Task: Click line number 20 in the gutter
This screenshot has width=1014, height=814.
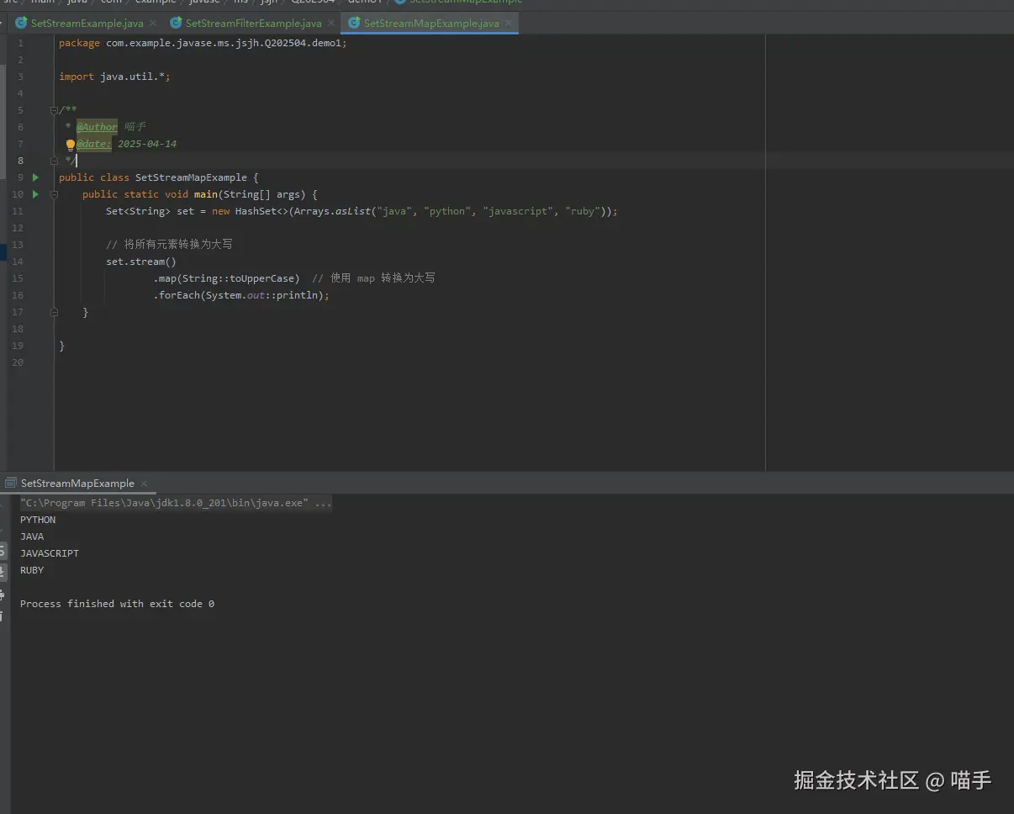Action: [18, 362]
